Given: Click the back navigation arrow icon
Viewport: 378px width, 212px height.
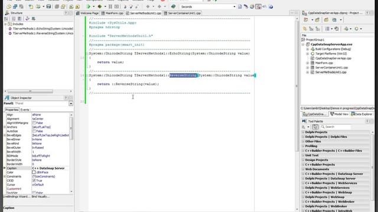Looking at the screenshot, I should tap(148, 6).
